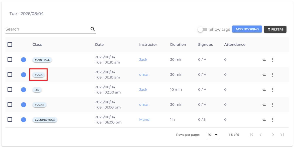Click the Yoga11 class chip

pyautogui.click(x=39, y=105)
